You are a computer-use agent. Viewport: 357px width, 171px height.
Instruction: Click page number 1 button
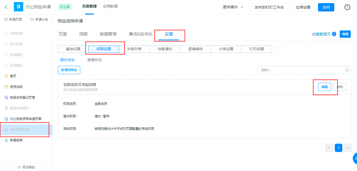tap(338, 148)
